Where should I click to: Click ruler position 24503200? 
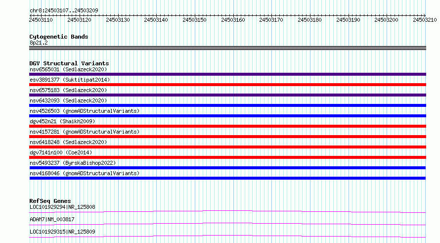(387, 20)
